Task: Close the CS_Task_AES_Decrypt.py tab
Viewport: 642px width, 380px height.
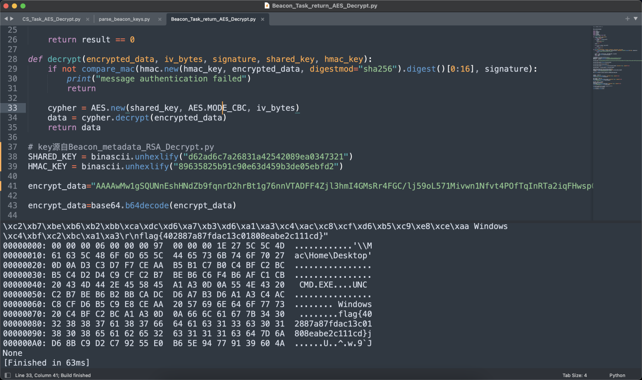Action: [x=88, y=19]
